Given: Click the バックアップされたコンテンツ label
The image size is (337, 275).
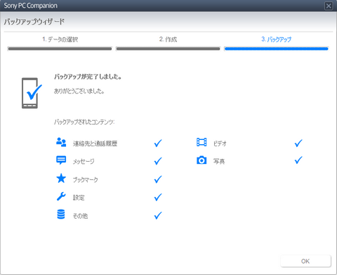Looking at the screenshot, I should pyautogui.click(x=84, y=122).
